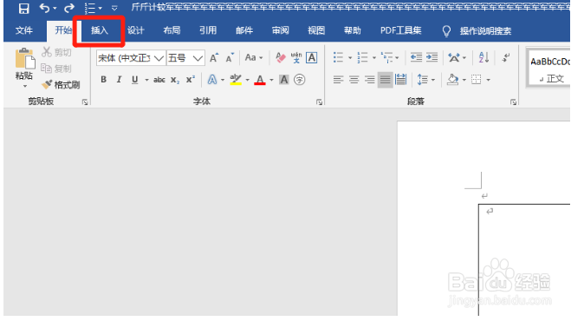584x321 pixels.
Task: Click the 复制 (Copy) button
Action: (56, 69)
